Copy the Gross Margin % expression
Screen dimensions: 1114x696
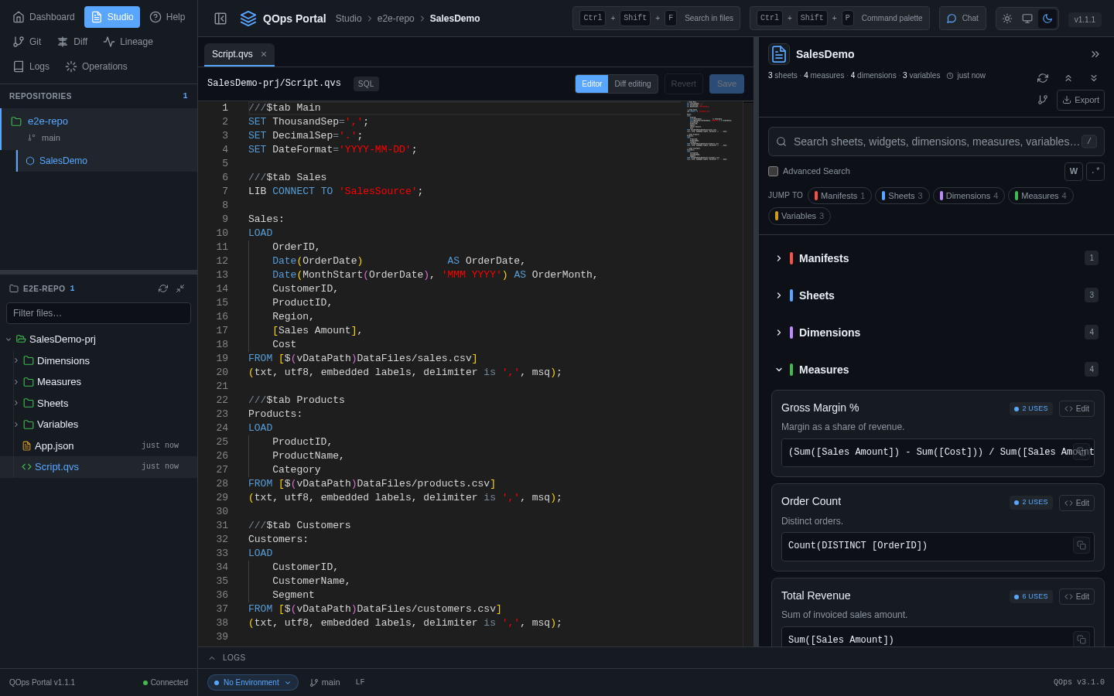(x=1082, y=452)
